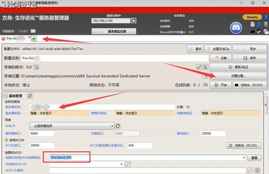
Task: Click the map name field The Island_WP
Action: point(148,157)
